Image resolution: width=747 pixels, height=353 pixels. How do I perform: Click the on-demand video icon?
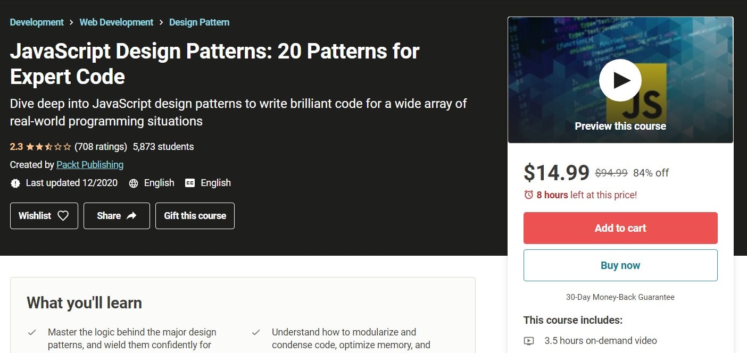point(529,340)
